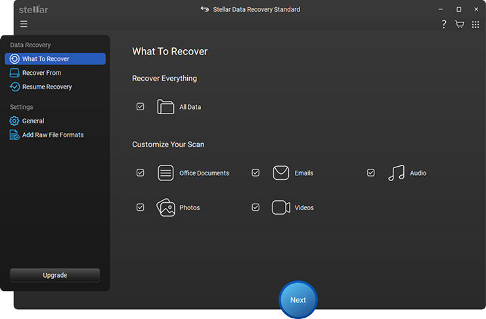Click the Videos camera icon
486x319 pixels.
281,207
